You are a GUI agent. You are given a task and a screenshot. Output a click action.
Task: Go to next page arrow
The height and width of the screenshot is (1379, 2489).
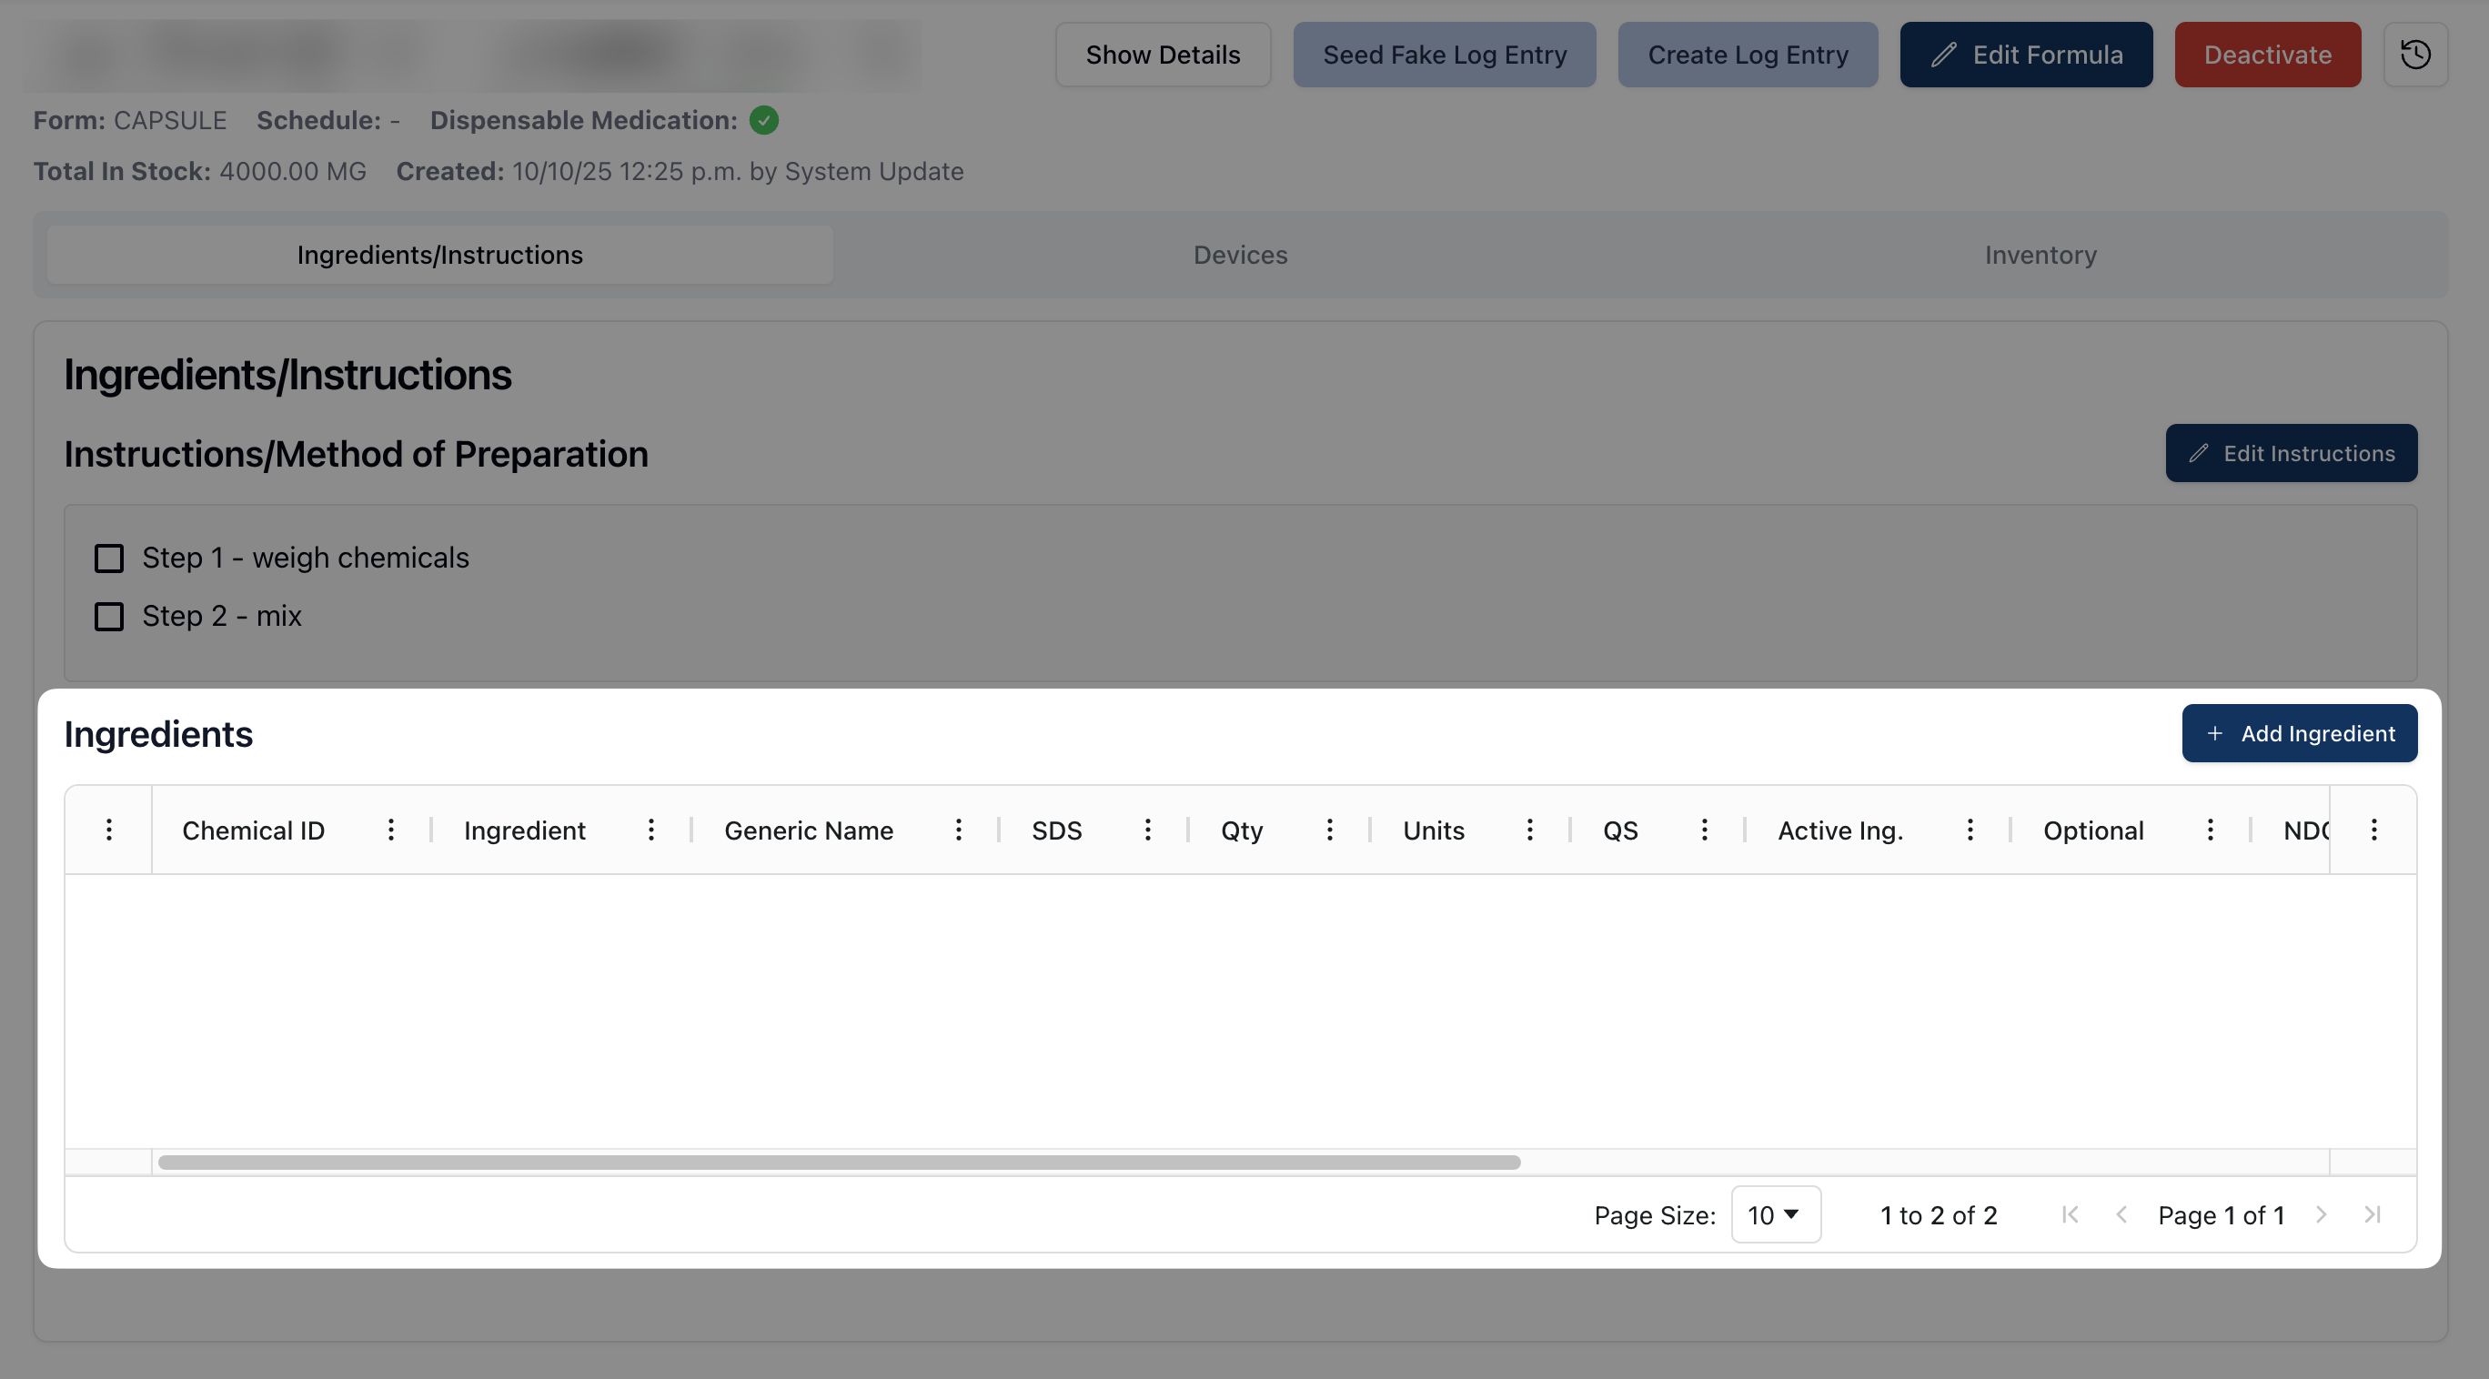pos(2321,1214)
